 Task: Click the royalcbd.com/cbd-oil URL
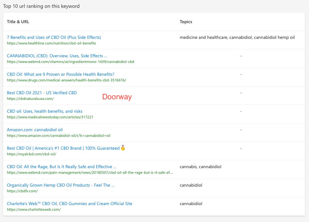(31, 154)
